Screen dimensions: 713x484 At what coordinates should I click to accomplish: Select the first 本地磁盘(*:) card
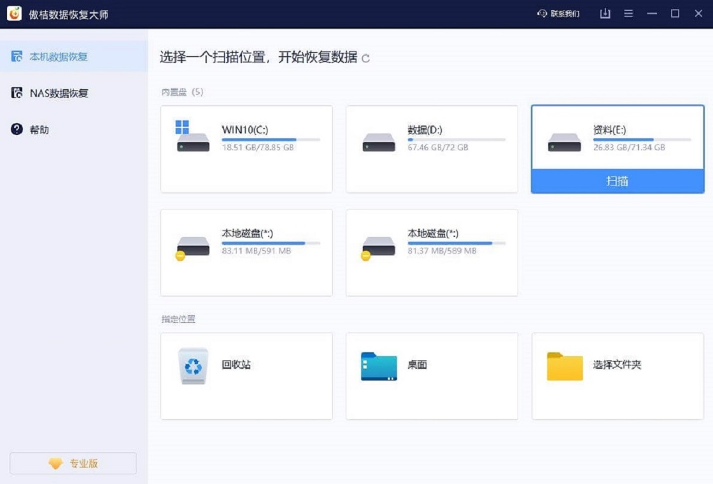tap(246, 252)
